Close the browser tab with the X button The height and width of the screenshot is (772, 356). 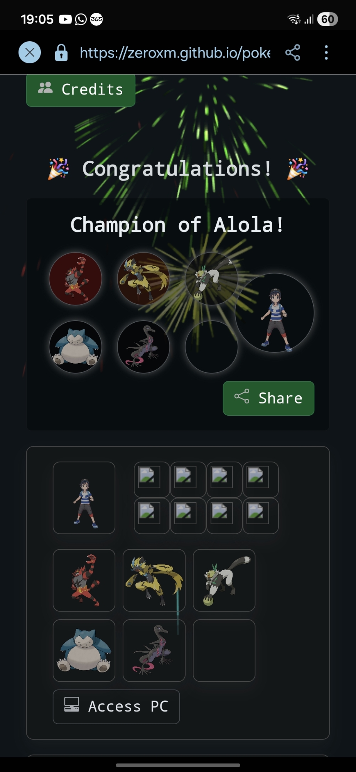point(30,52)
